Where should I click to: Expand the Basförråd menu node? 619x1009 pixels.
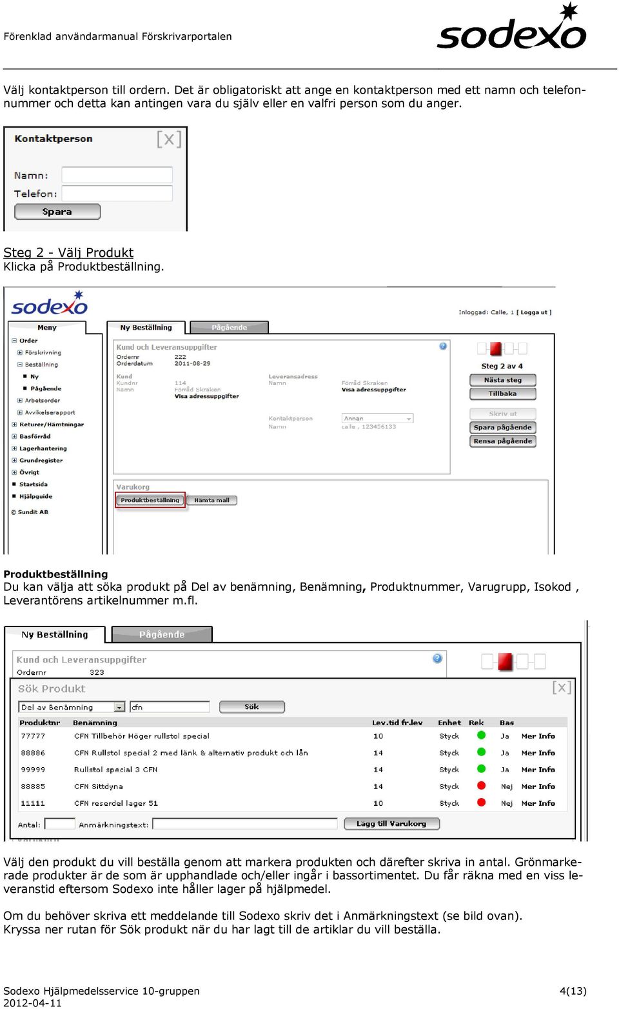pyautogui.click(x=14, y=436)
